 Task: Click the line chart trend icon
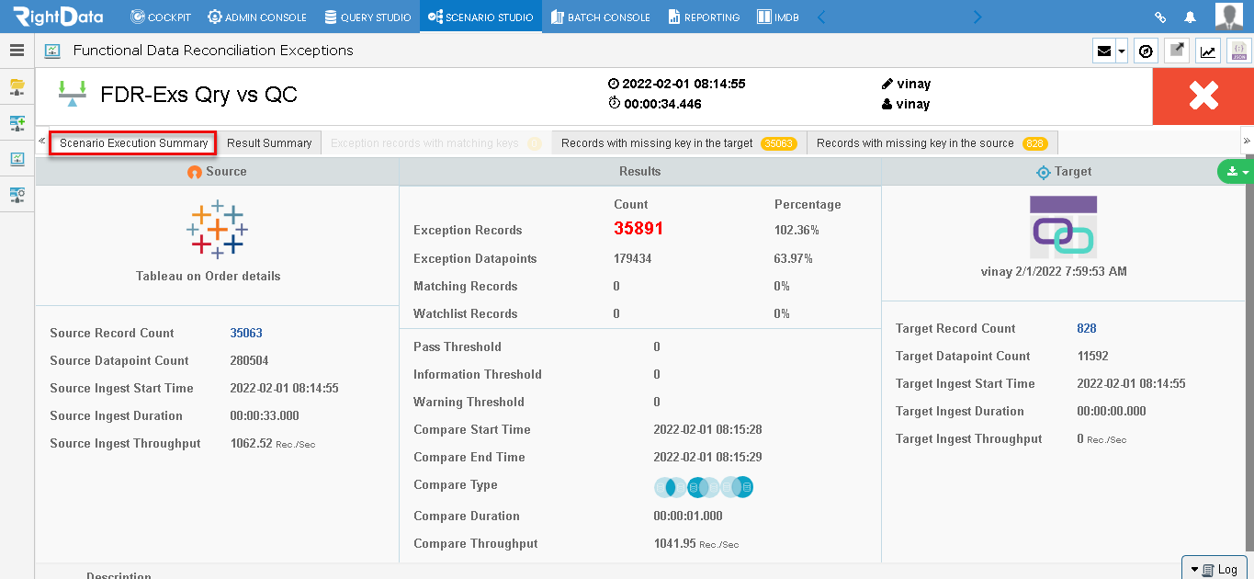click(1208, 51)
